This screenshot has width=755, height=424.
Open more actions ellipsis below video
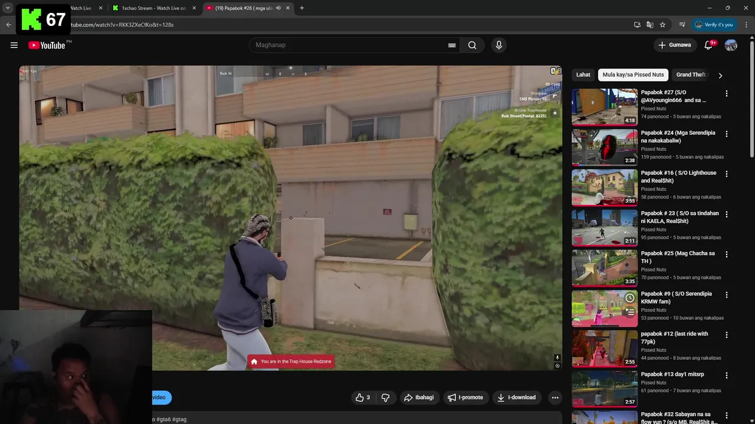point(555,397)
